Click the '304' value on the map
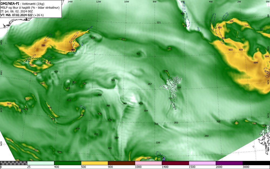Viewport: 270px width, 169px height. point(146,111)
